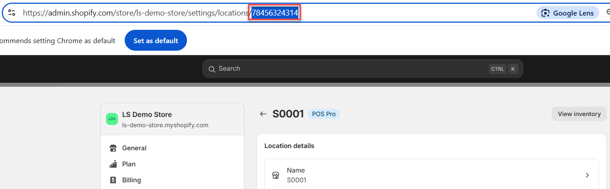The image size is (610, 189).
Task: Open the Name S0001 row
Action: point(431,175)
